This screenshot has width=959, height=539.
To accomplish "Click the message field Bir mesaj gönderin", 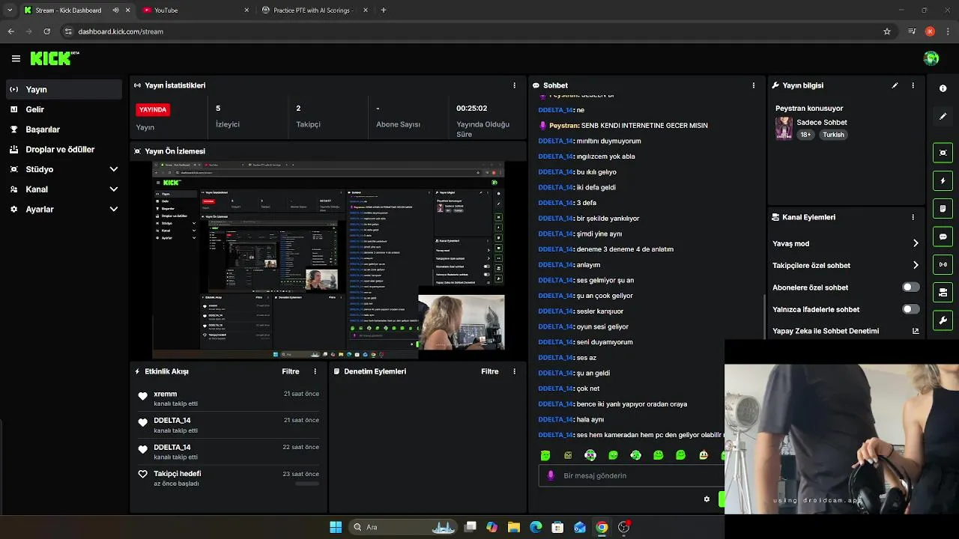I will [x=631, y=475].
